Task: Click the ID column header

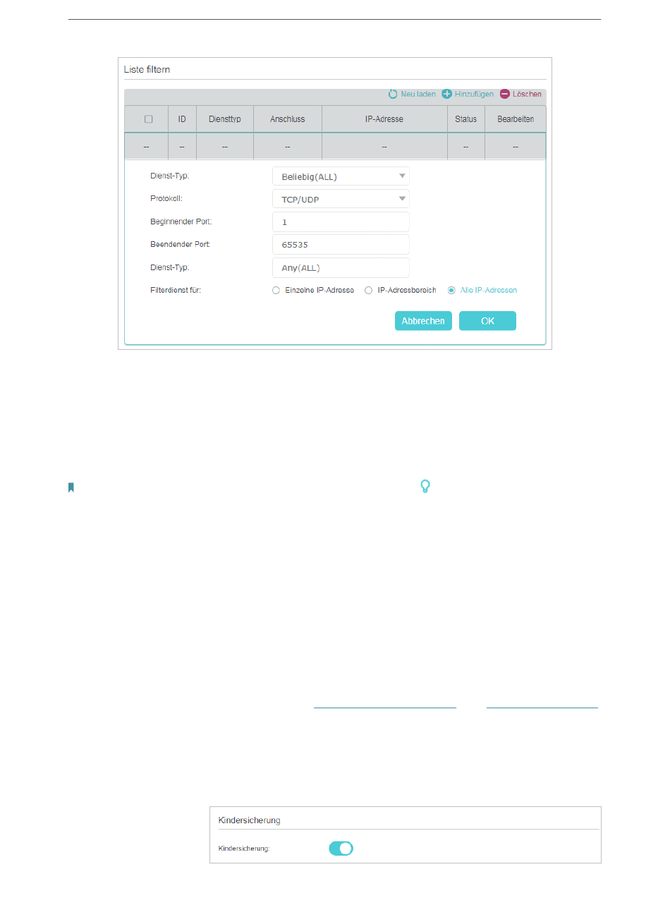Action: pyautogui.click(x=182, y=119)
